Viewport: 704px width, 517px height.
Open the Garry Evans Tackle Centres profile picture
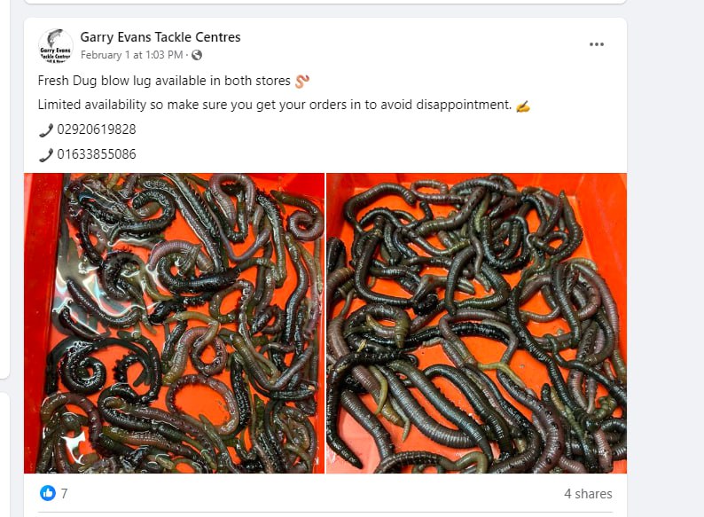coord(56,46)
